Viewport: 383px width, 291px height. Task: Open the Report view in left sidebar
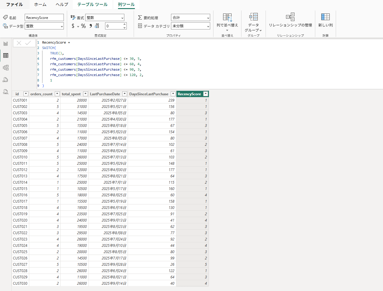[x=6, y=44]
